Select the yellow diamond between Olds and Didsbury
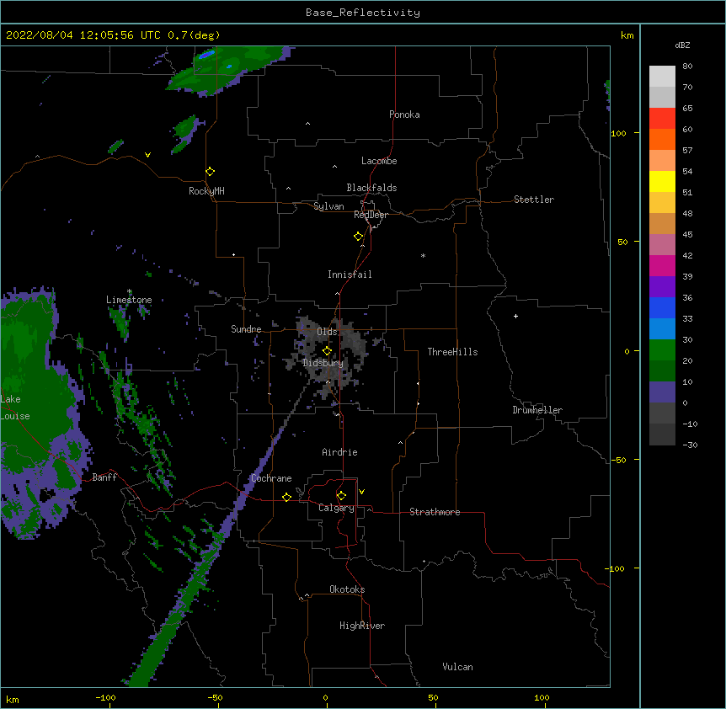 [327, 350]
